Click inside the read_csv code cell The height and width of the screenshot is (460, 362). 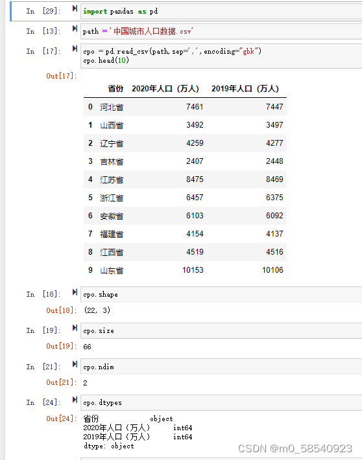(221, 56)
